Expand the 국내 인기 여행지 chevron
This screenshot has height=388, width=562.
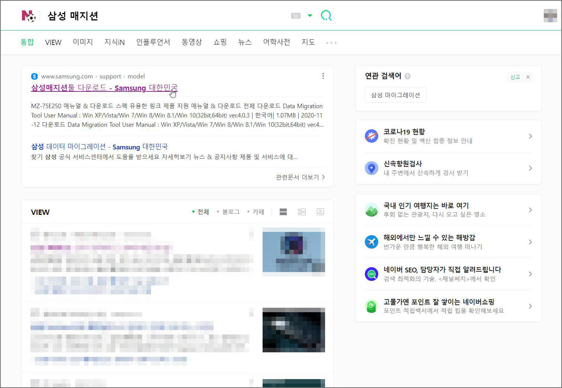click(530, 210)
